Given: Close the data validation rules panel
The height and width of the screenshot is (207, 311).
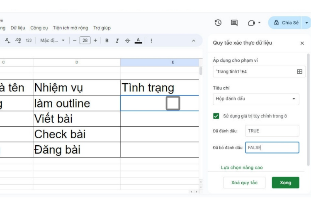Looking at the screenshot, I should pos(302,43).
